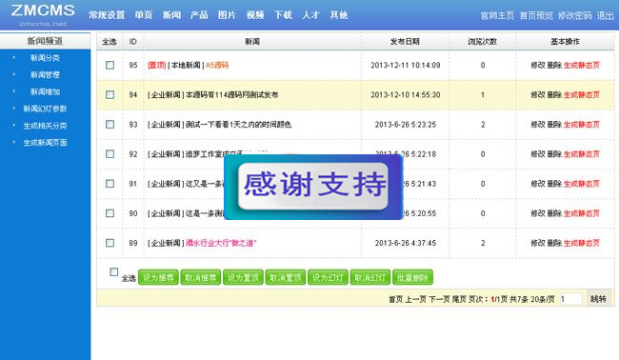Viewport: 619px width, 360px height.
Task: Click the ZMCMS logo
Action: [x=43, y=14]
